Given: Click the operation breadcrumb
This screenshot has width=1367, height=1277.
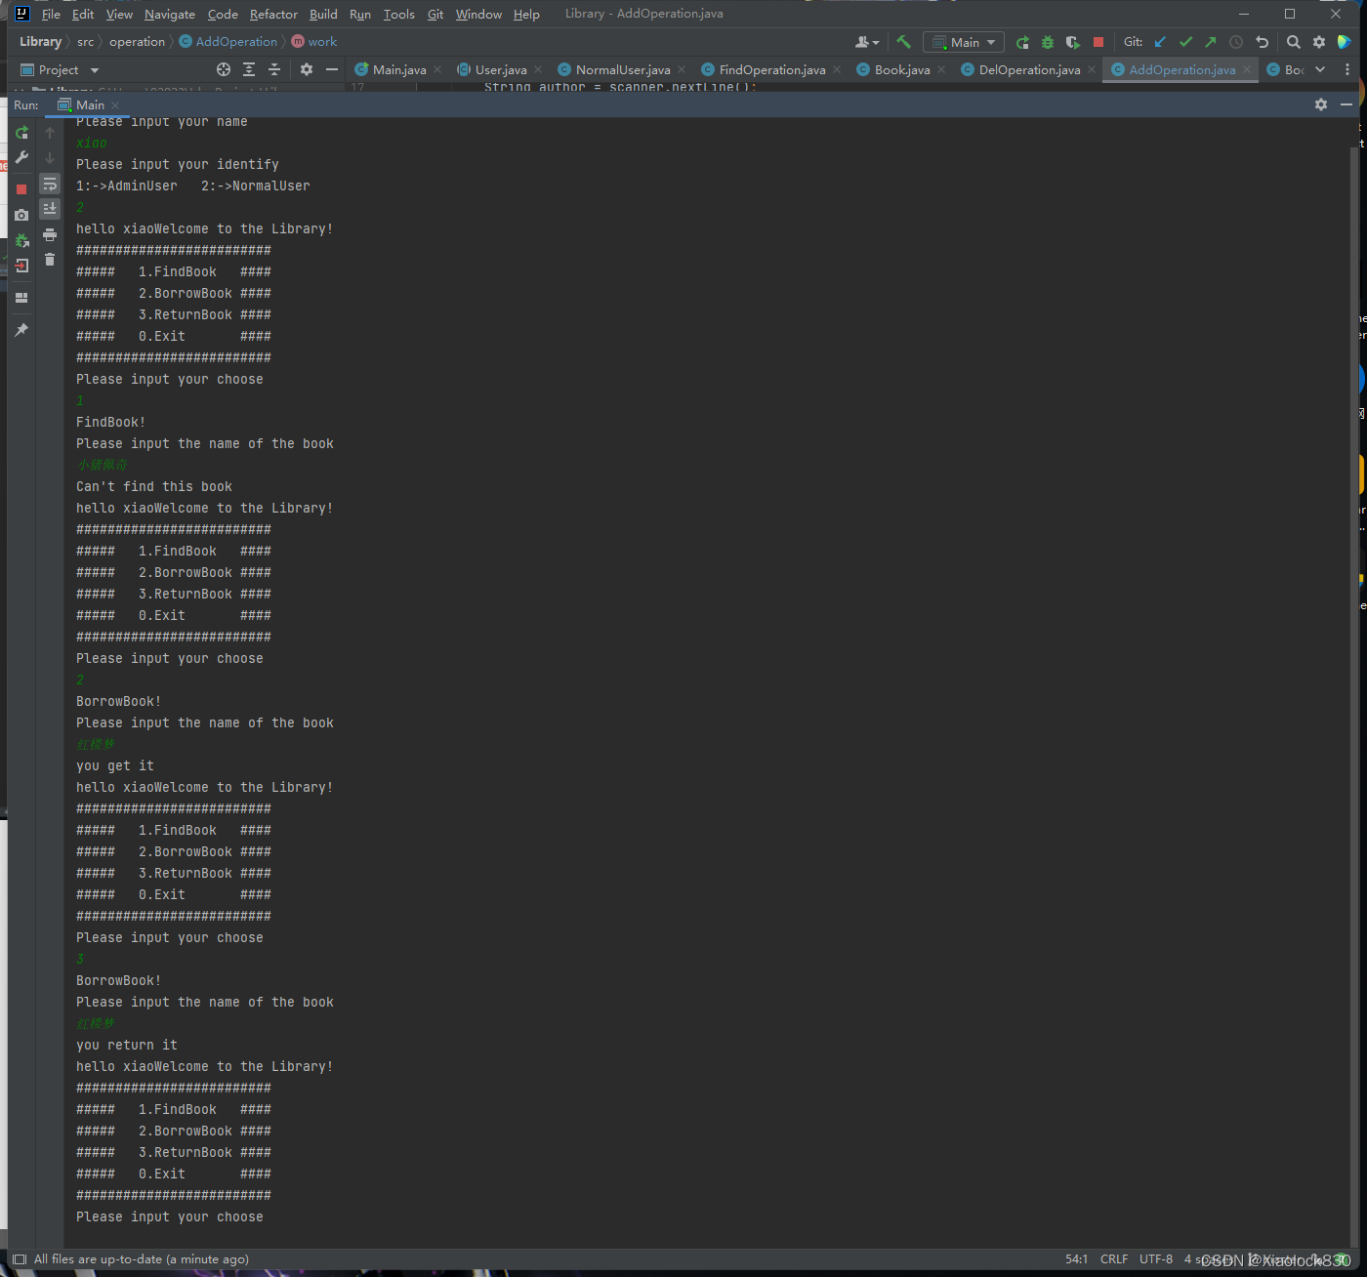Looking at the screenshot, I should coord(137,42).
